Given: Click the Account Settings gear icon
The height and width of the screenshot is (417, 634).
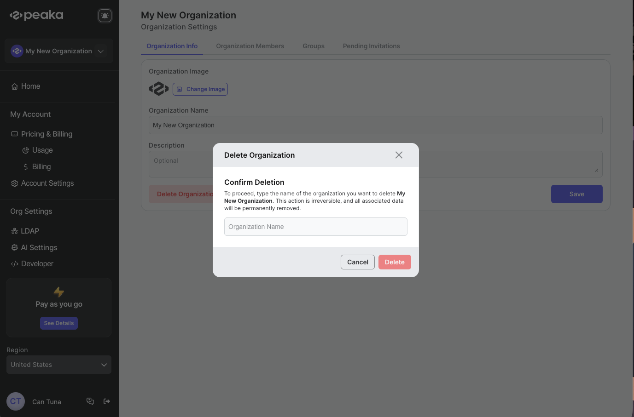Looking at the screenshot, I should coord(13,183).
